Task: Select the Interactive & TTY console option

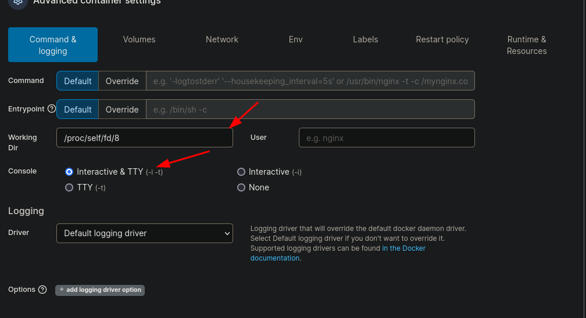Action: [x=70, y=172]
